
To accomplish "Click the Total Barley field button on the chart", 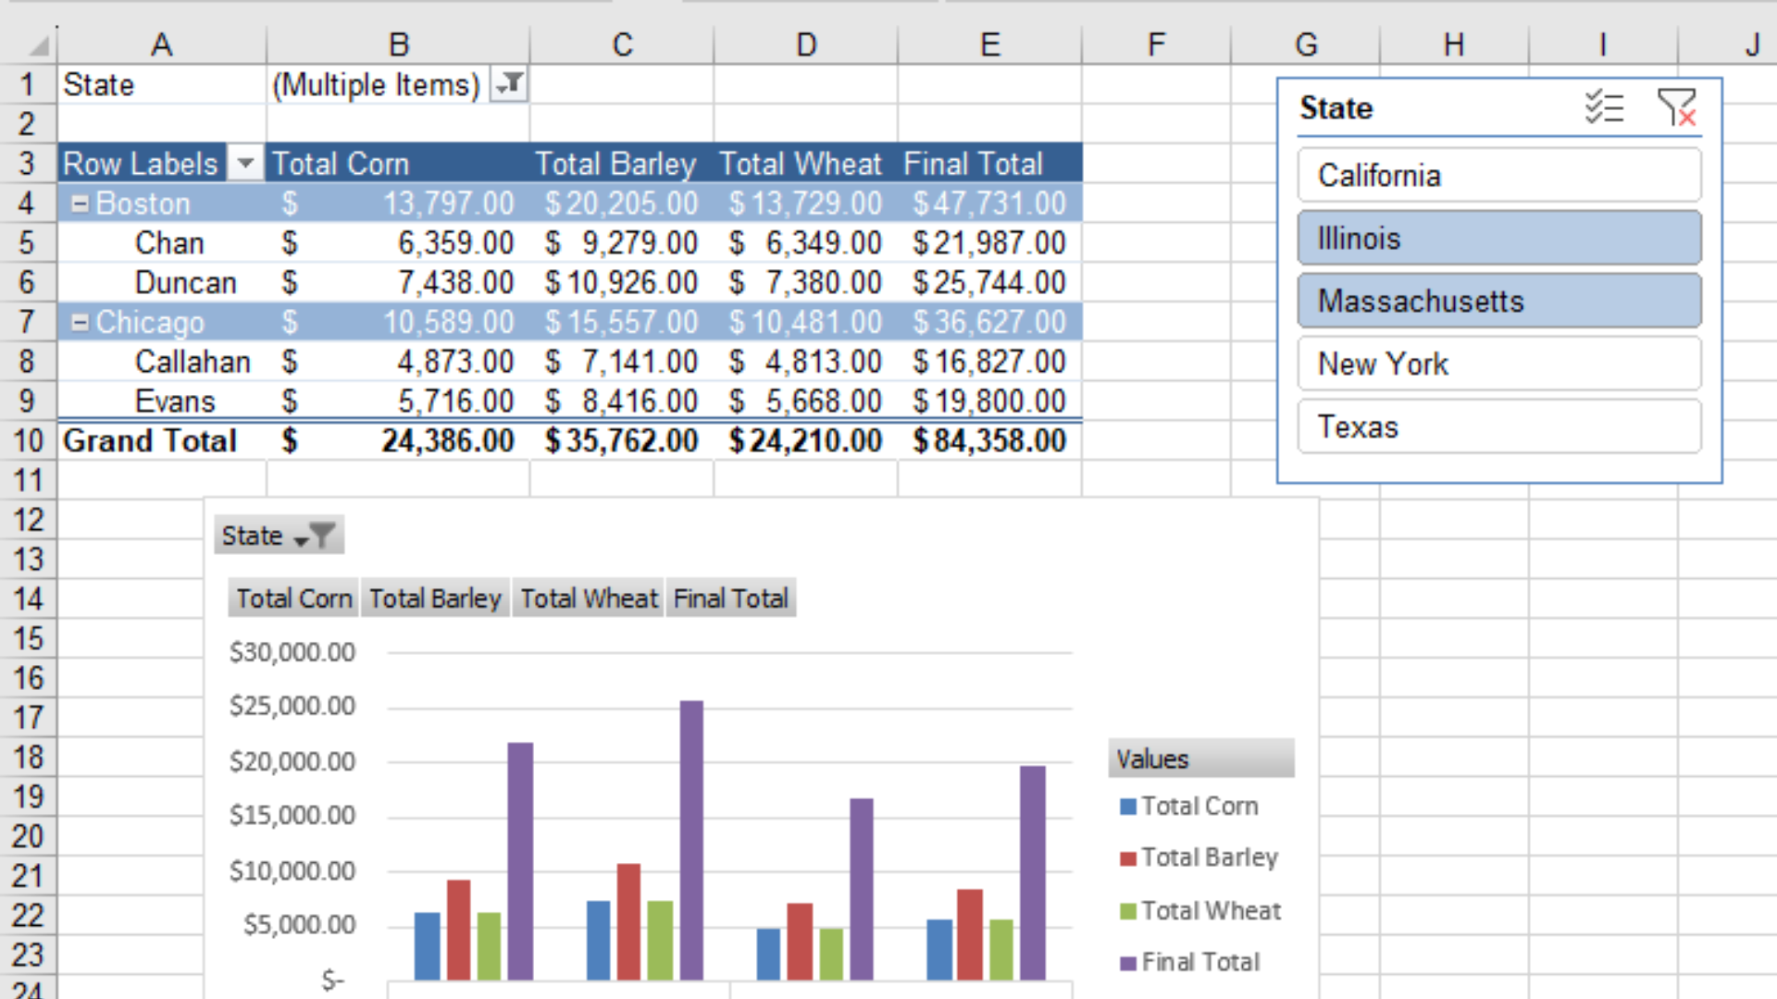I will pyautogui.click(x=435, y=598).
